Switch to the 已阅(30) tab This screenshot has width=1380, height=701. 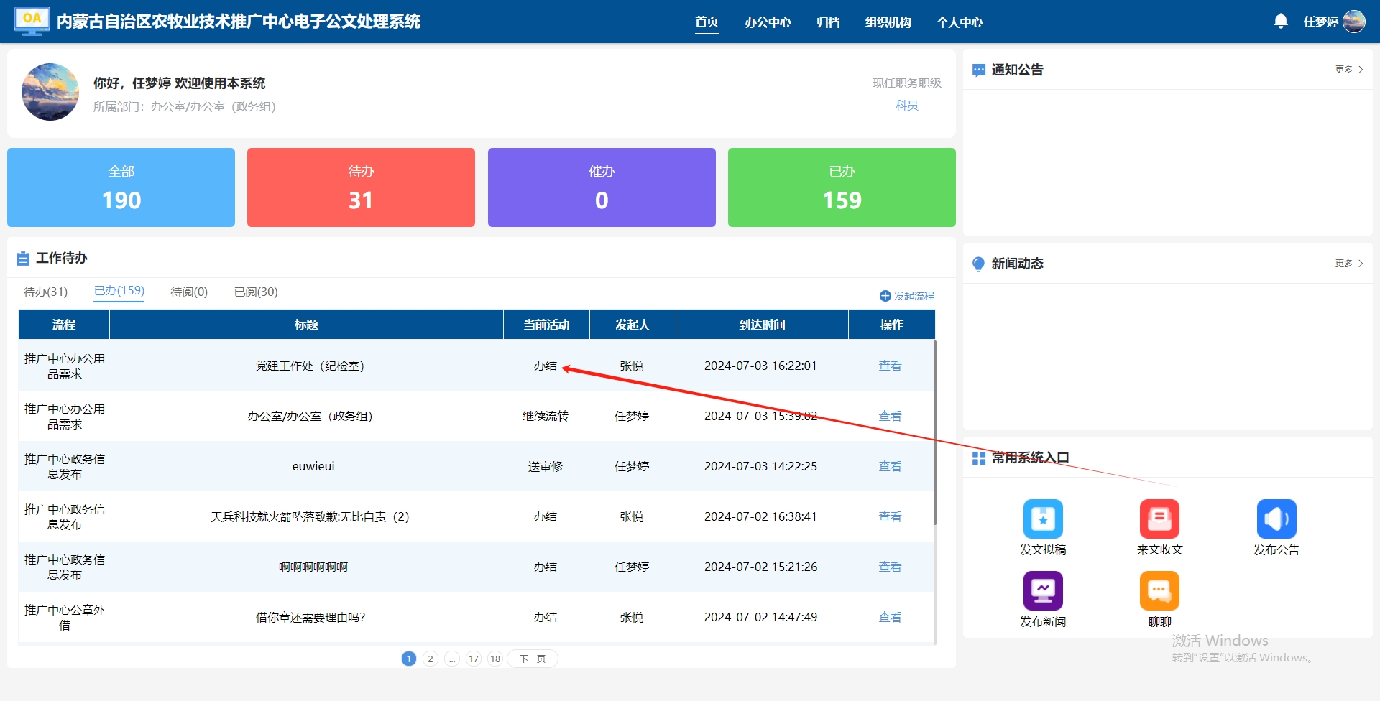click(x=256, y=292)
